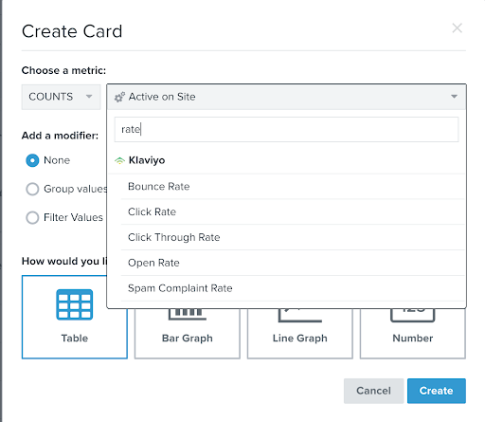This screenshot has height=422, width=485.
Task: Click the gear icon beside Active on Site
Action: pos(119,97)
